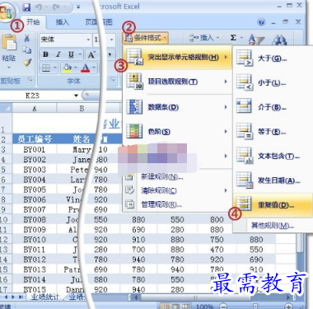Click the Cut scissors icon
The image size is (313, 309).
(x=27, y=38)
